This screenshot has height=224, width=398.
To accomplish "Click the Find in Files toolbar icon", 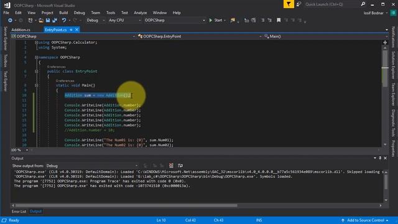I will pyautogui.click(x=233, y=20).
